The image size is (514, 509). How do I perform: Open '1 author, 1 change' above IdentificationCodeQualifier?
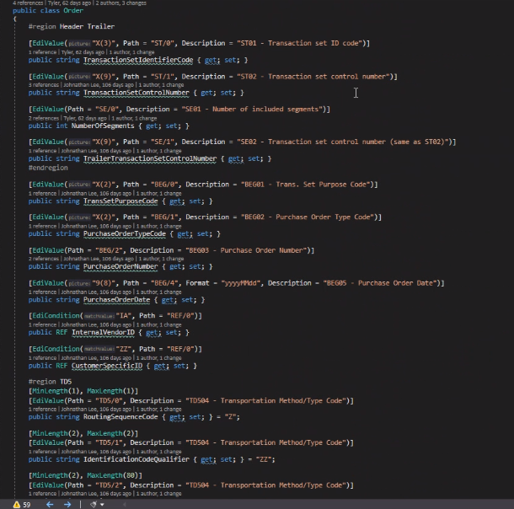tap(158, 452)
